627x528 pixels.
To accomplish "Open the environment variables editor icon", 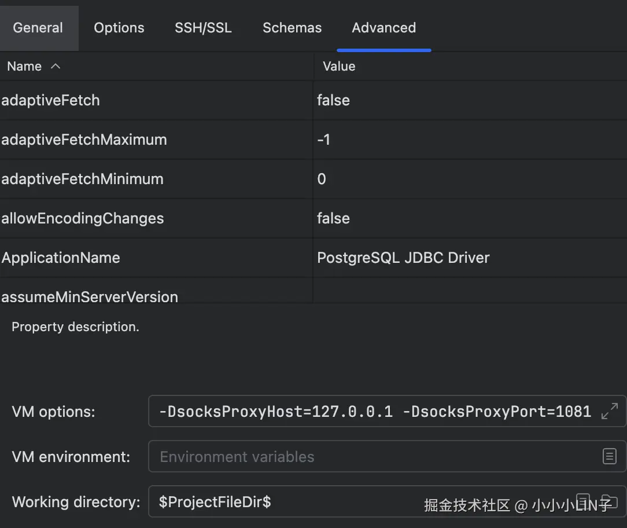I will pos(610,457).
